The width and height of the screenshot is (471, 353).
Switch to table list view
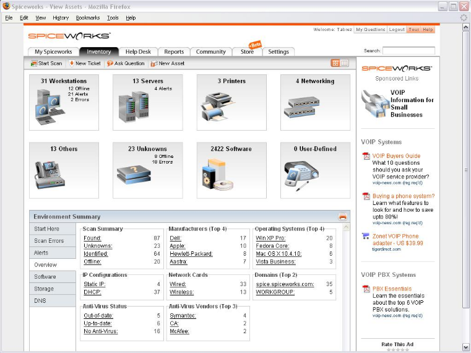click(344, 63)
